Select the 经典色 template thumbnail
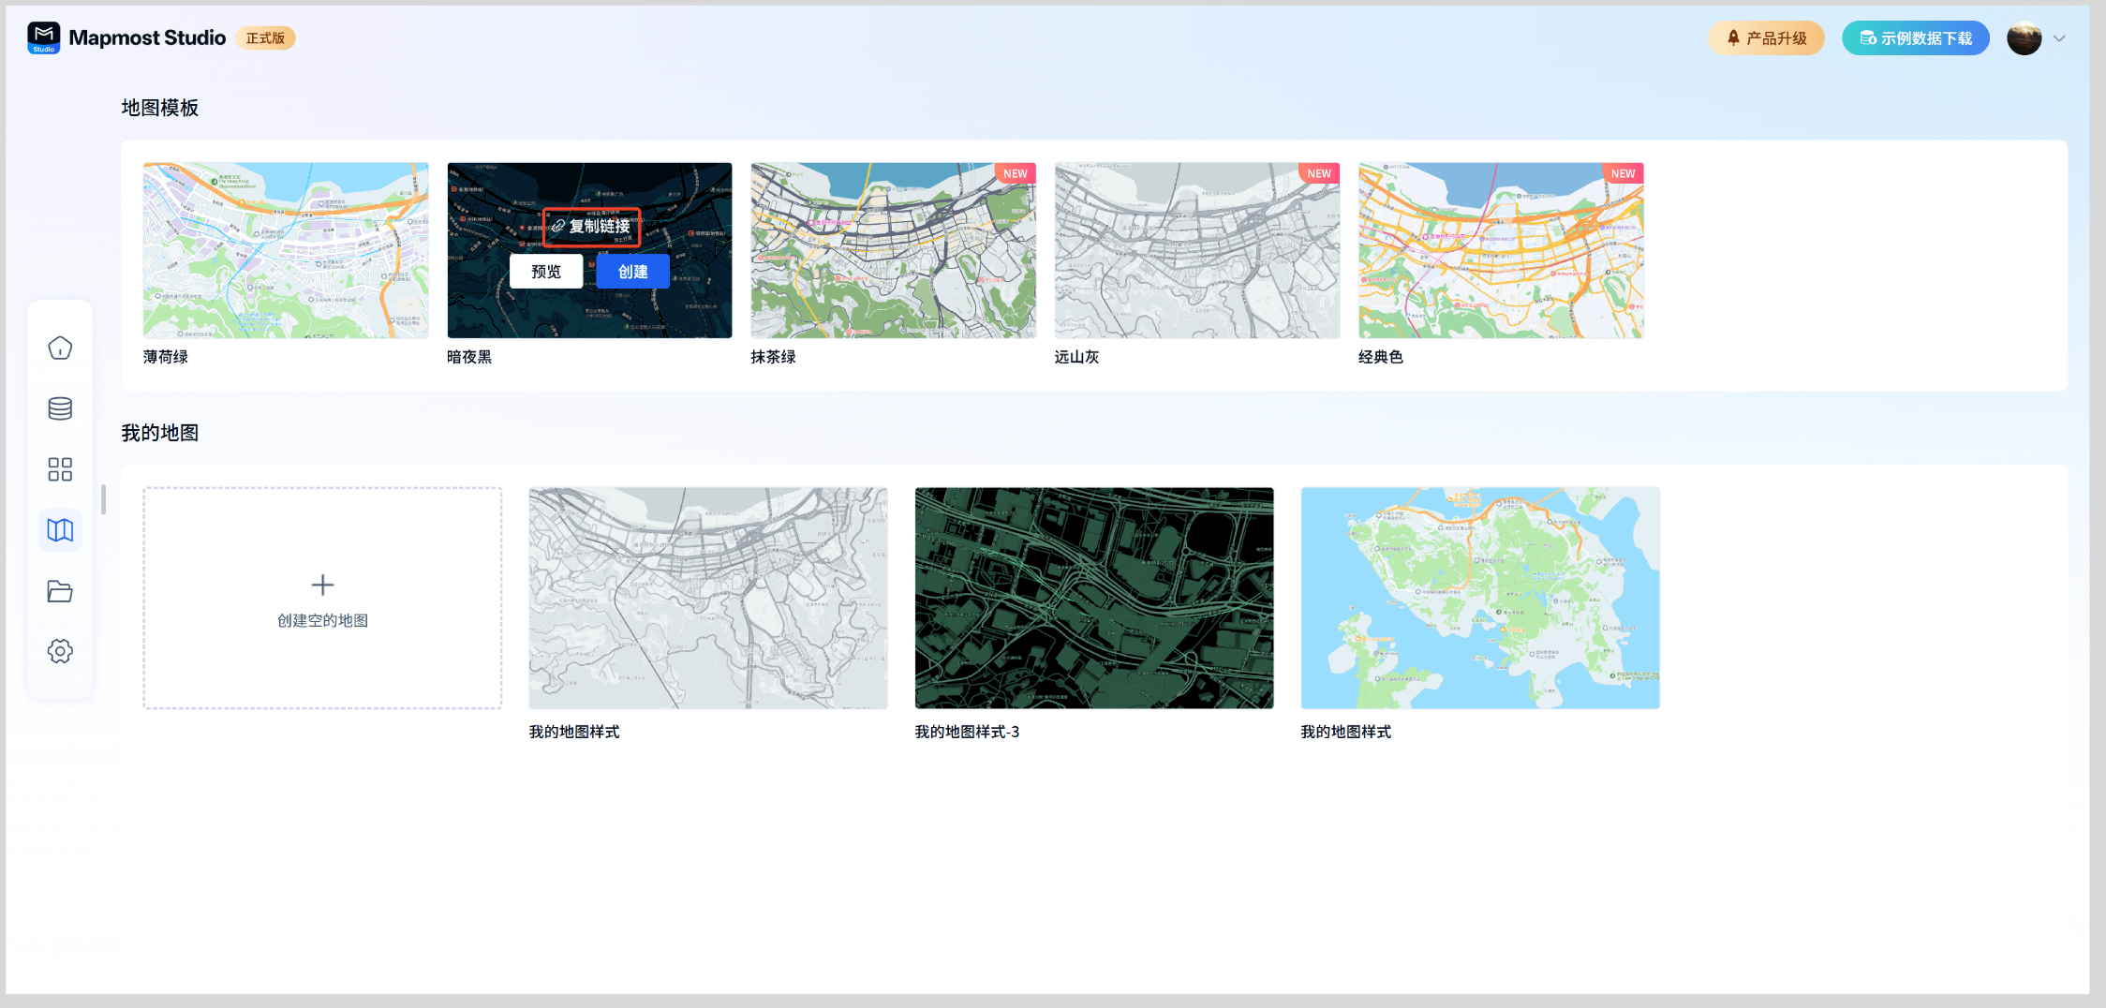The height and width of the screenshot is (1008, 2106). pos(1500,250)
